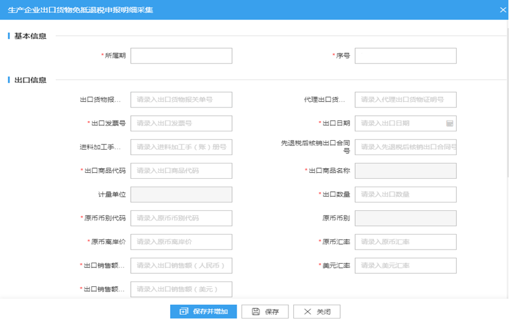The image size is (509, 325).
Task: Select the 原币离岸价 input field
Action: coord(181,242)
